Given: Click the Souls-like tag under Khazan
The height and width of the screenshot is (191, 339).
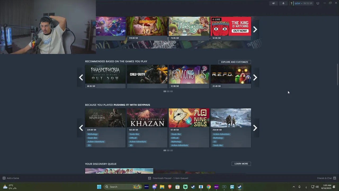Looking at the screenshot, I should (x=134, y=134).
